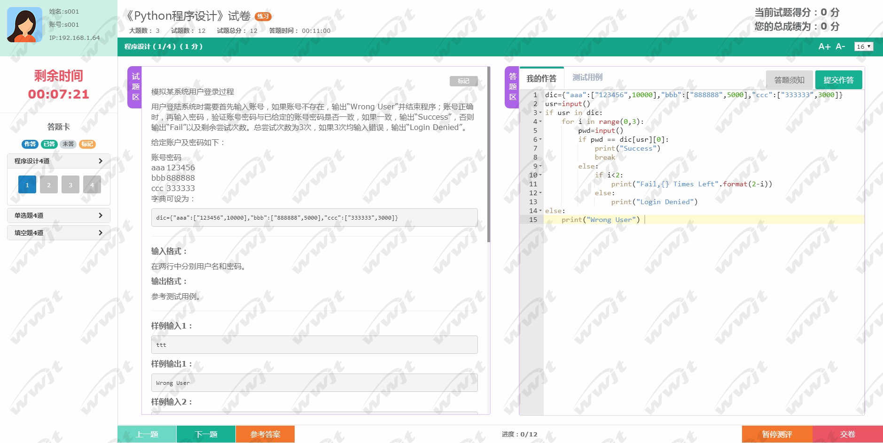Collapse code fold arrow at line 3
The width and height of the screenshot is (883, 443).
coord(540,113)
